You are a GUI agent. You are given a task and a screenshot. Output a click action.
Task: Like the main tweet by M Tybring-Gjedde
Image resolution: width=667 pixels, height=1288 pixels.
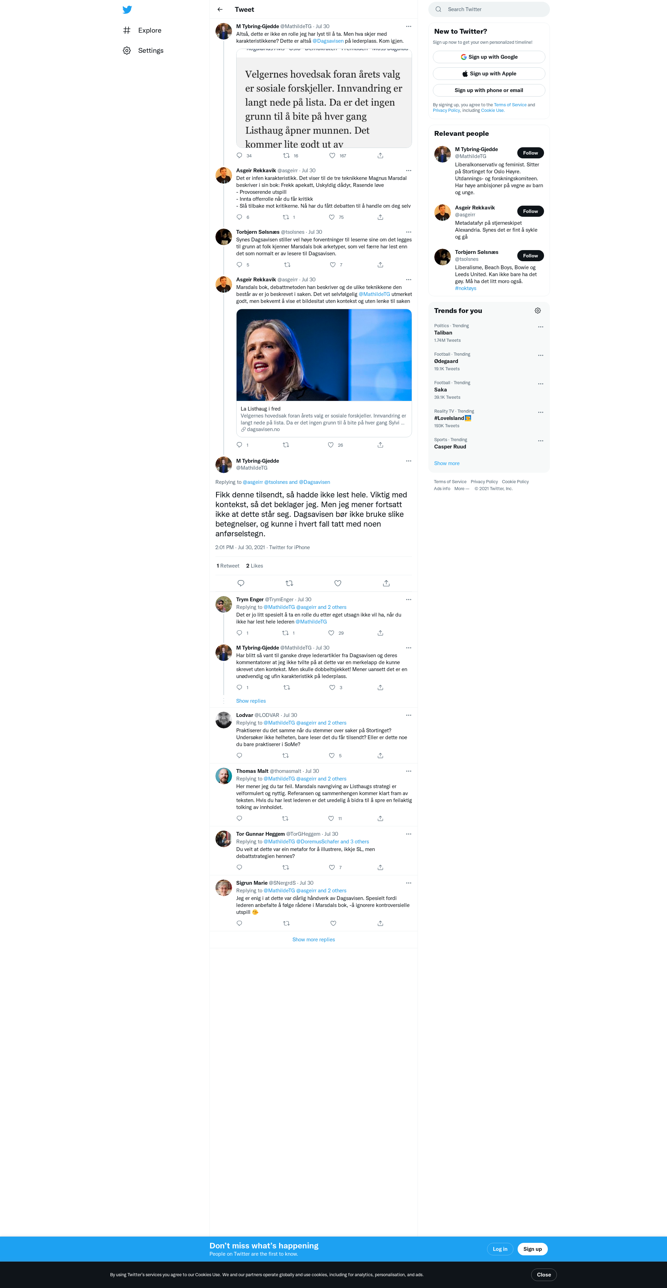(x=338, y=583)
